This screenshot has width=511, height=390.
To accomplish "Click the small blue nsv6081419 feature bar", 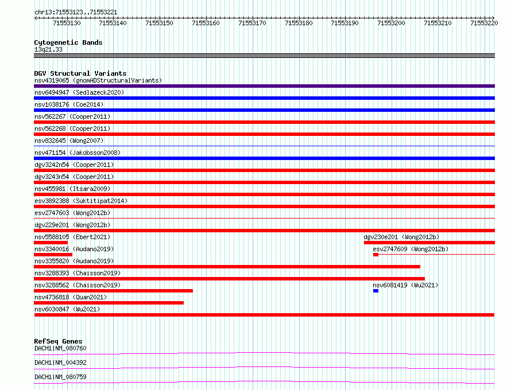I will pos(375,291).
